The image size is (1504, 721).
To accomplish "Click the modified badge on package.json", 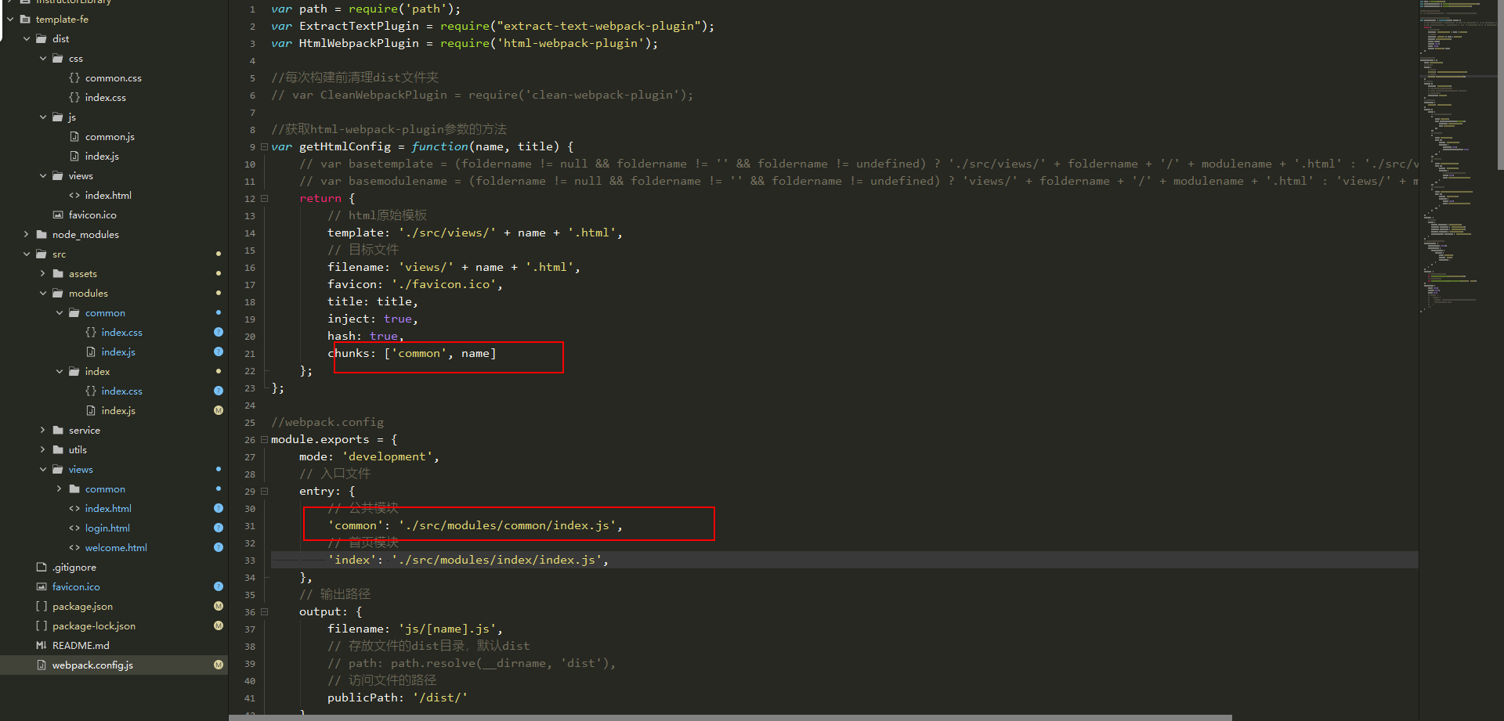I will pos(219,606).
